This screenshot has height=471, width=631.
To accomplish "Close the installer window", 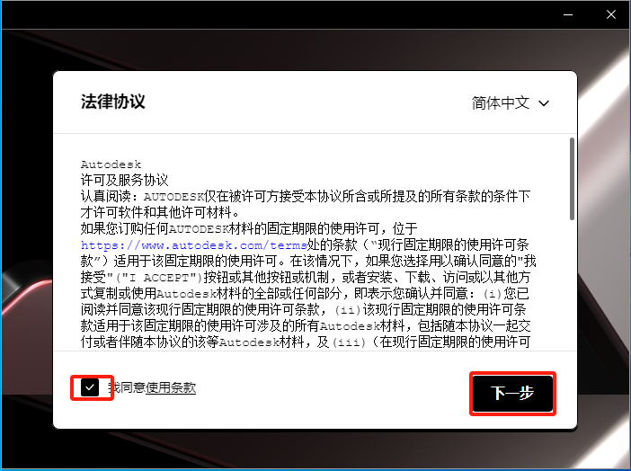I will 611,15.
